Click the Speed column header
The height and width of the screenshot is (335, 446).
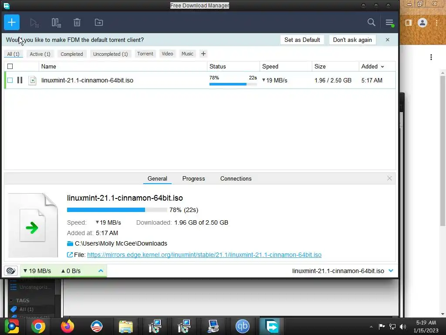[x=286, y=66]
